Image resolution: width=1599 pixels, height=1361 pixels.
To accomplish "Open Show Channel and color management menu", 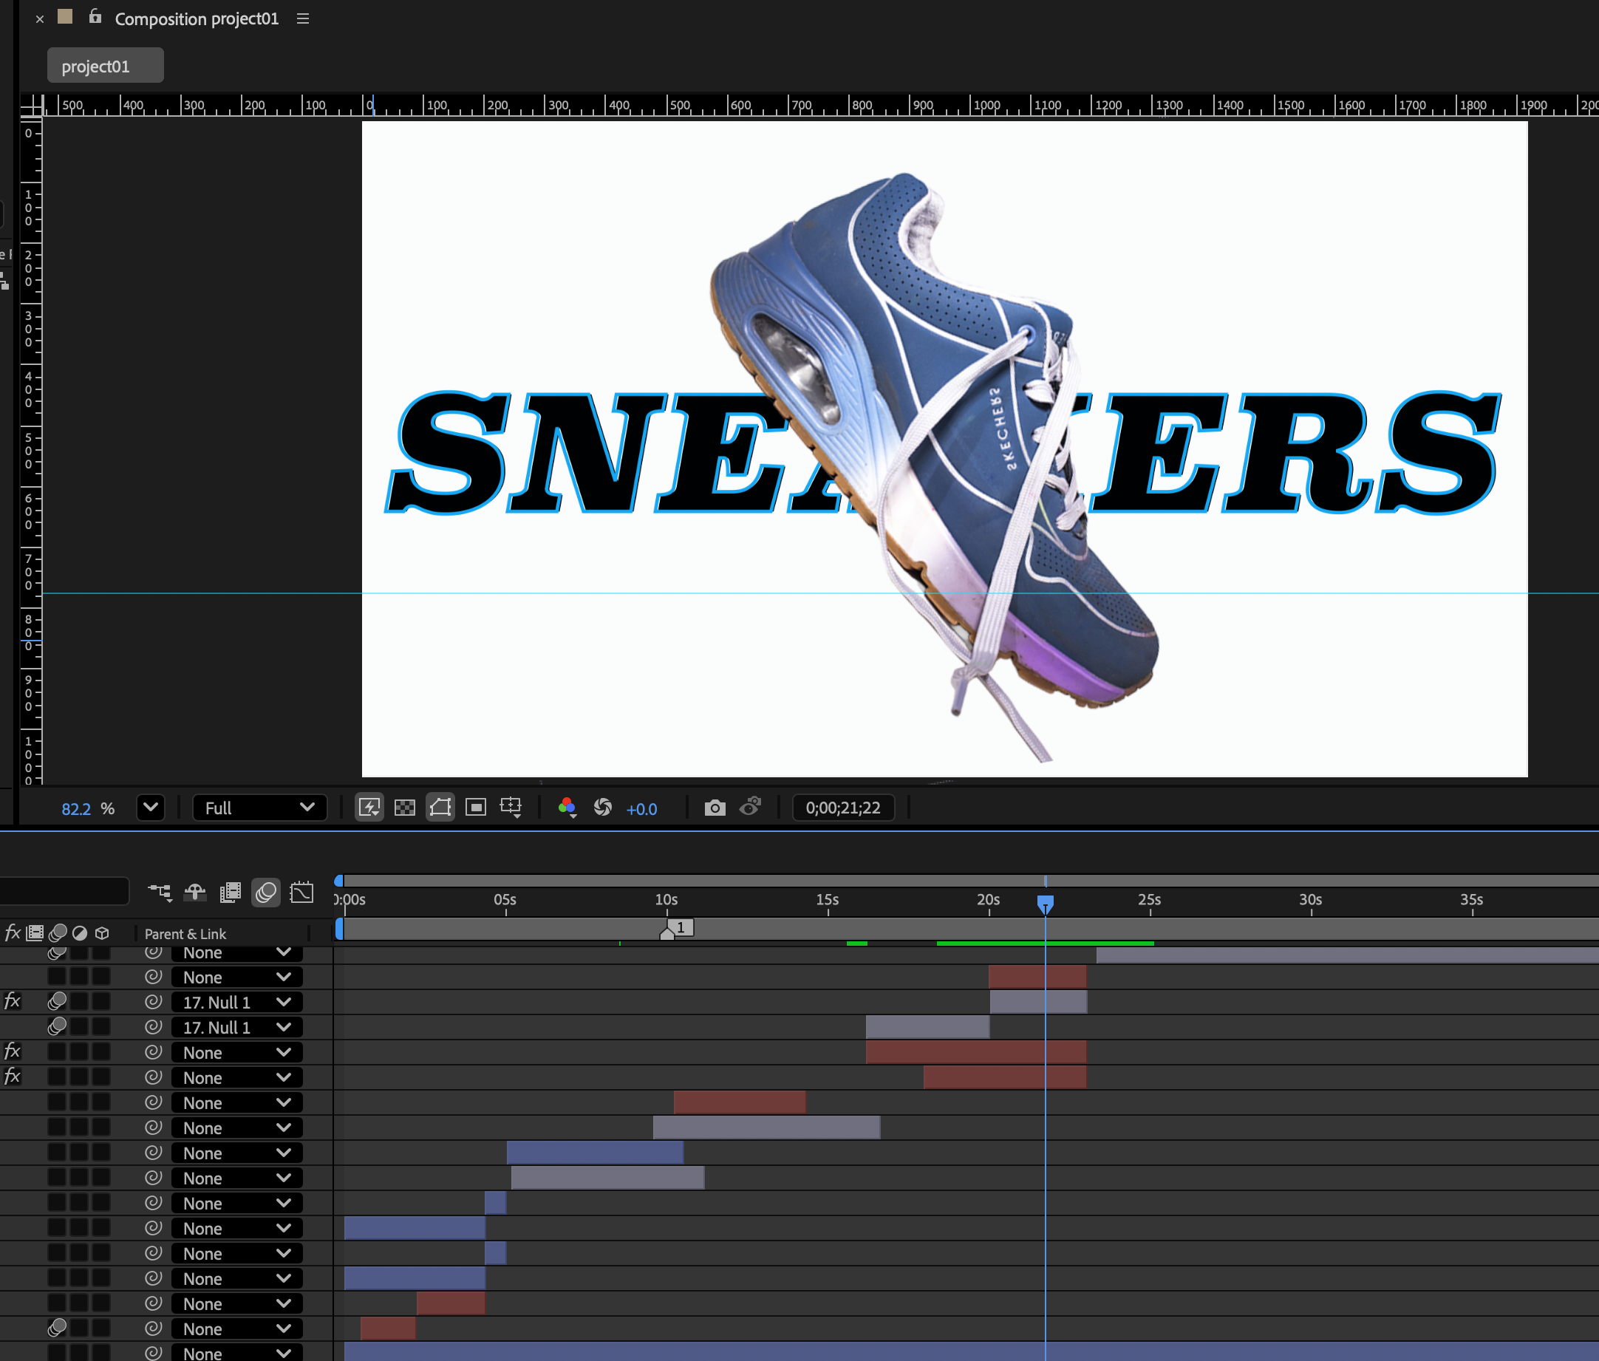I will [567, 808].
